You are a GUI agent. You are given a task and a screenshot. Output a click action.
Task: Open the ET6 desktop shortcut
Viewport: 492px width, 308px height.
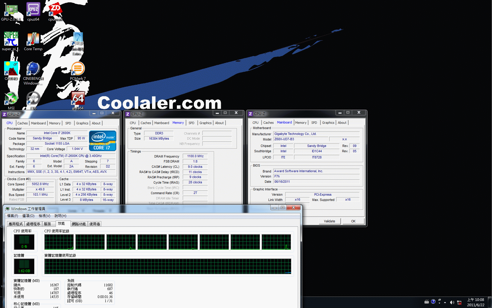33,101
